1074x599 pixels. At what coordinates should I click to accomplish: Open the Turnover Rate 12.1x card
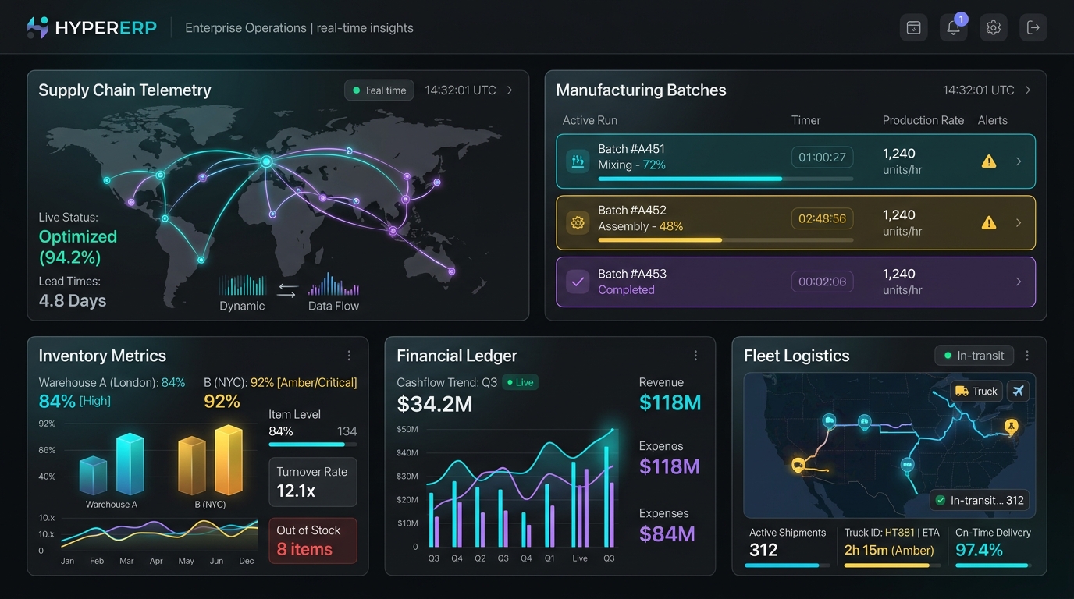click(x=313, y=482)
